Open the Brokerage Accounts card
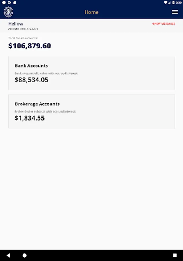183x261 pixels. [91, 111]
